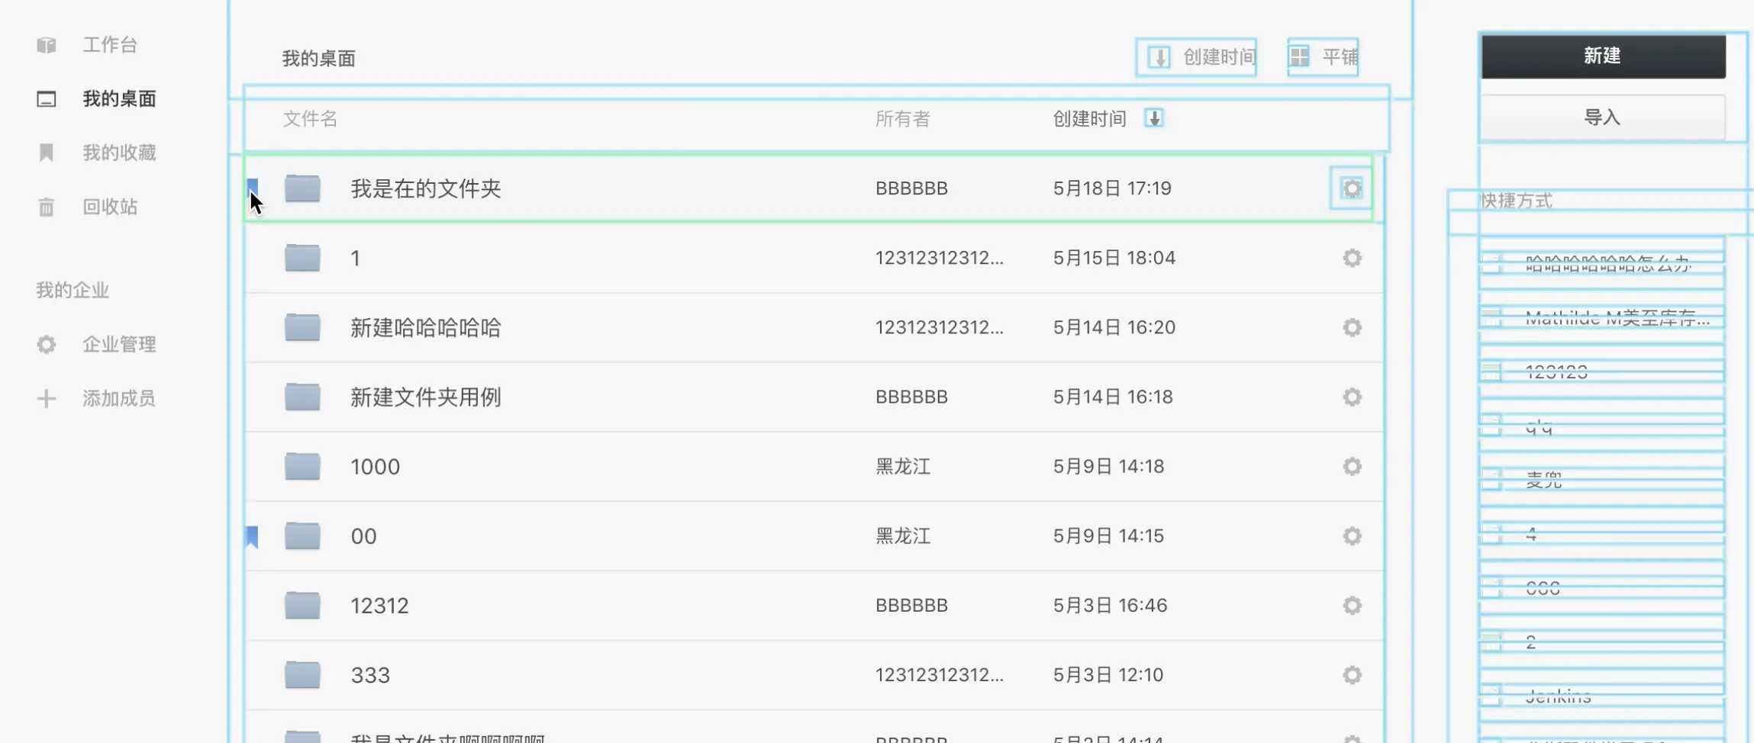Open gear menu for folder 1000
The height and width of the screenshot is (743, 1754).
coord(1352,466)
